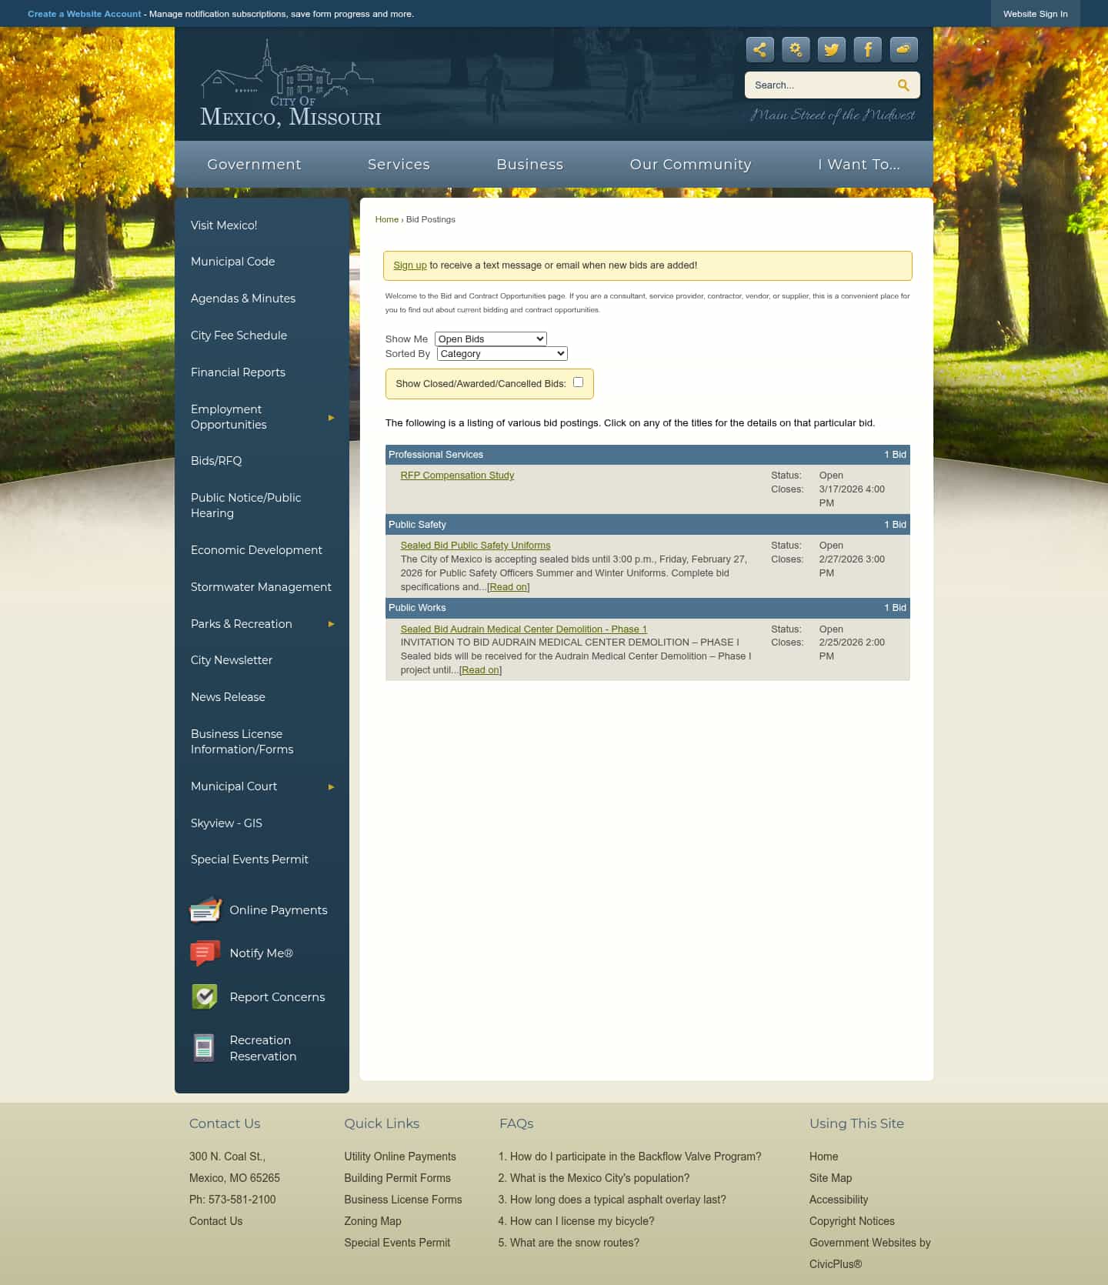
Task: Click Business License Forms footer link
Action: 403,1200
